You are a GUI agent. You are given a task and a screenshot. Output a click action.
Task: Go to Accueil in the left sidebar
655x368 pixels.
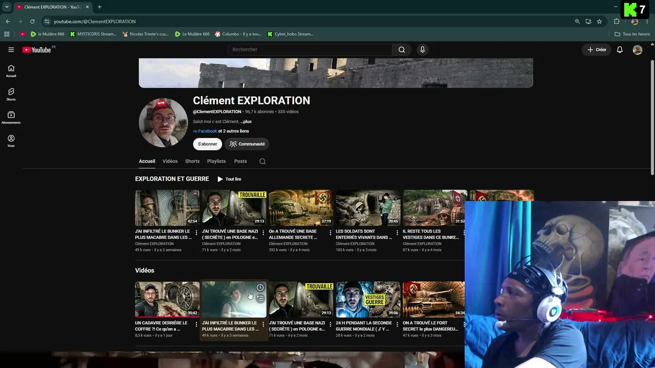pos(11,71)
